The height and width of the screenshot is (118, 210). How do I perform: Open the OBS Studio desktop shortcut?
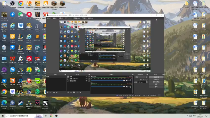click(x=12, y=4)
